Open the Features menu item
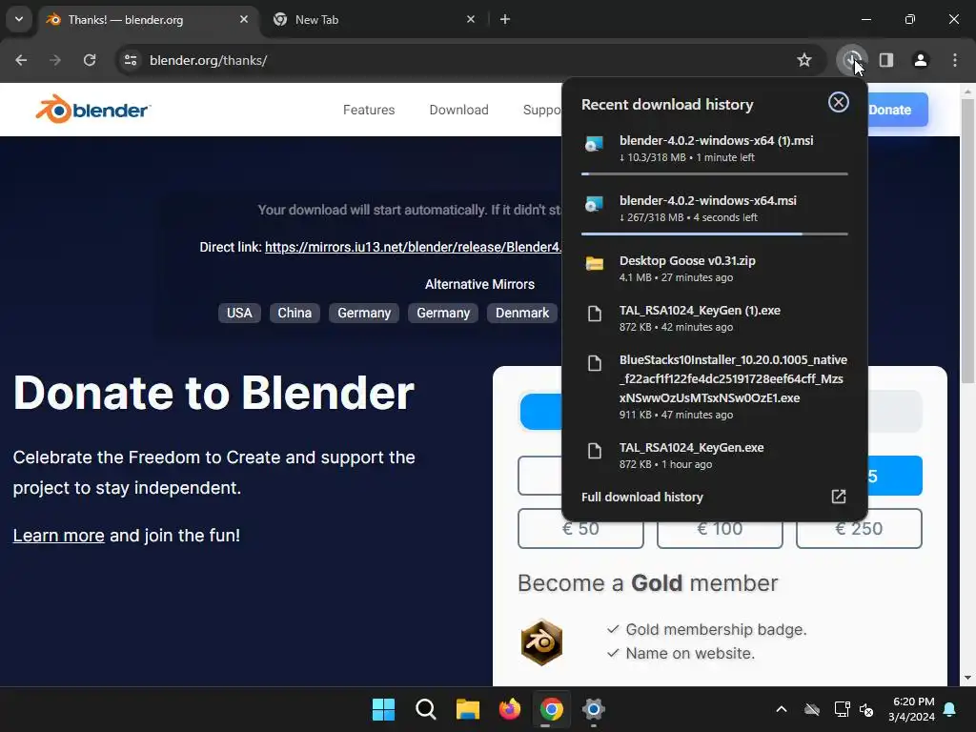This screenshot has height=732, width=976. (x=369, y=110)
